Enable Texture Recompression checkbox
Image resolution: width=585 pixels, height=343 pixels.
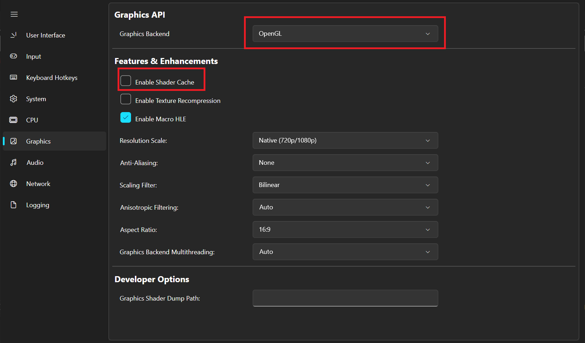(126, 99)
